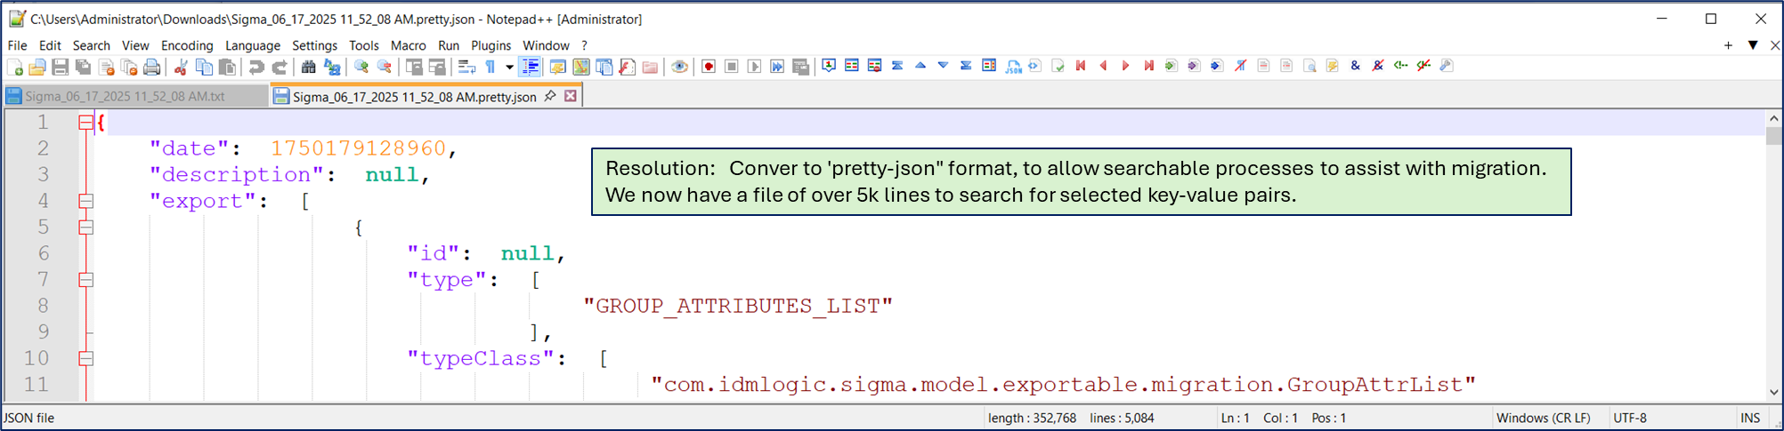Close the pretty.json tab with red X
Image resolution: width=1784 pixels, height=431 pixels.
(571, 96)
